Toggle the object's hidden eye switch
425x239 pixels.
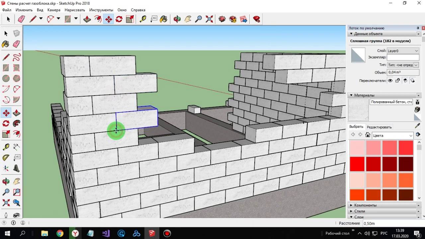tap(390, 80)
